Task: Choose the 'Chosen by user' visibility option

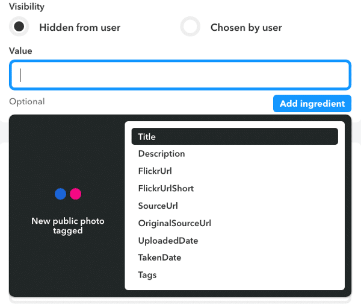Action: coord(191,27)
